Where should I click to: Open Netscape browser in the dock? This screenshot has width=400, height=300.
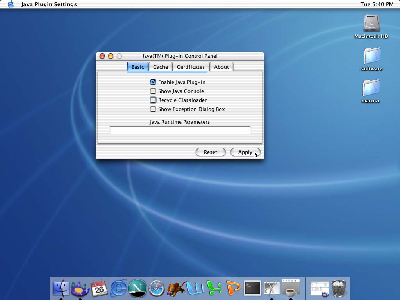pyautogui.click(x=137, y=288)
